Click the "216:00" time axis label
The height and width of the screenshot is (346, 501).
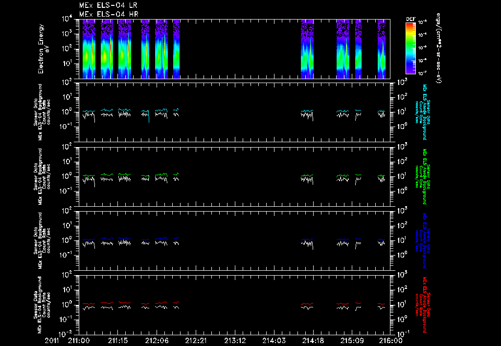[391, 341]
